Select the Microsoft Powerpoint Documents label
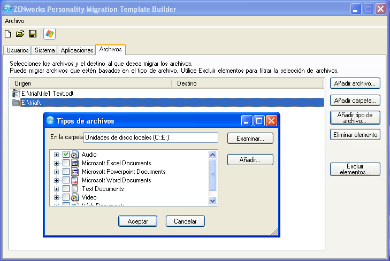Viewport: 390px width, 261px height. [x=124, y=172]
